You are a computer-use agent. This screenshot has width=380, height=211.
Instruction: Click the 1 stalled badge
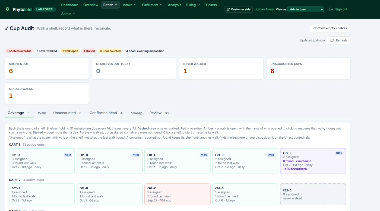pos(89,51)
